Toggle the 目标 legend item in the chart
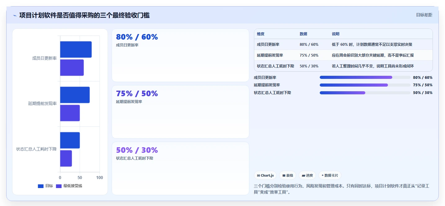 (45, 186)
